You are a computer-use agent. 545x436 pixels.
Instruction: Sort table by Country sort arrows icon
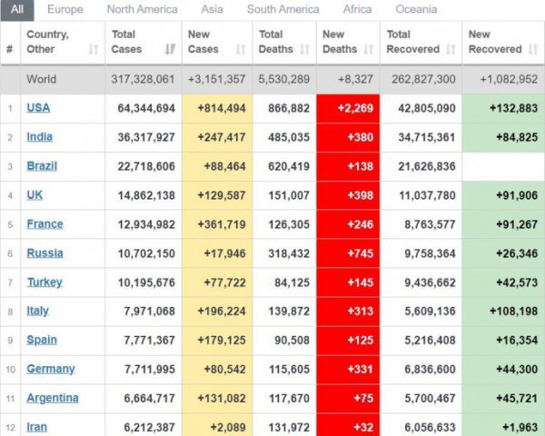click(x=94, y=50)
